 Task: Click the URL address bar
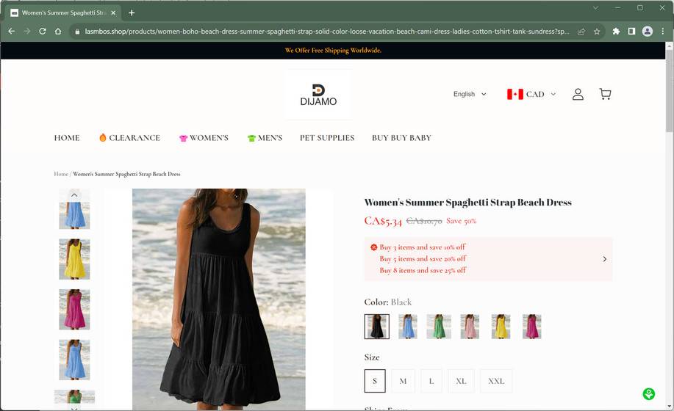click(326, 32)
